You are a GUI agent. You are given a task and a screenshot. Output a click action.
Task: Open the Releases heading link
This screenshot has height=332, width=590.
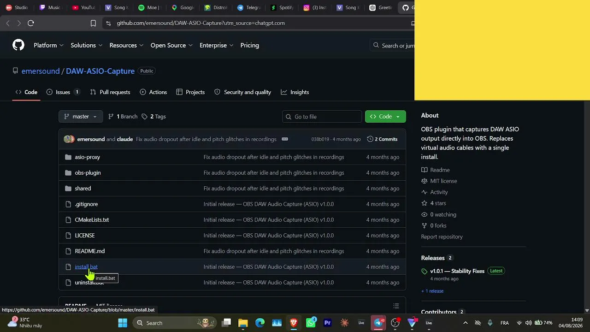(x=433, y=258)
